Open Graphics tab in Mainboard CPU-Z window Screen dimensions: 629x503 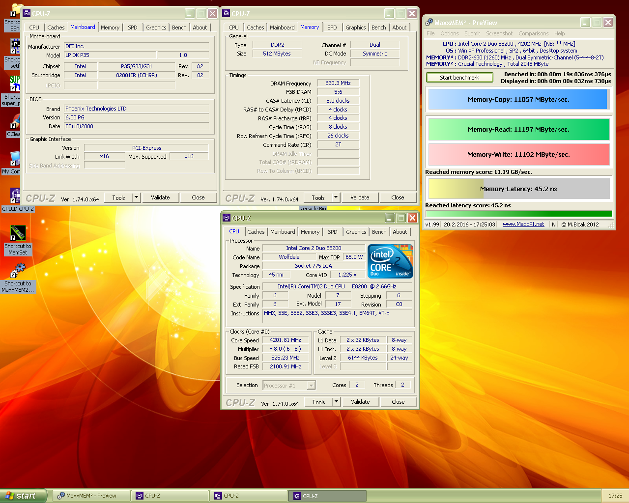[156, 28]
